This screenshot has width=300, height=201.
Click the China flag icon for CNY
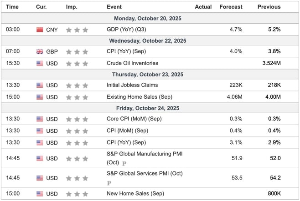coord(40,30)
